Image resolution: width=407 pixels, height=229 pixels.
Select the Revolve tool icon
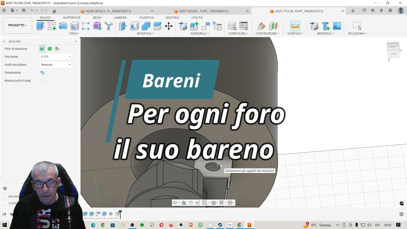point(63,26)
